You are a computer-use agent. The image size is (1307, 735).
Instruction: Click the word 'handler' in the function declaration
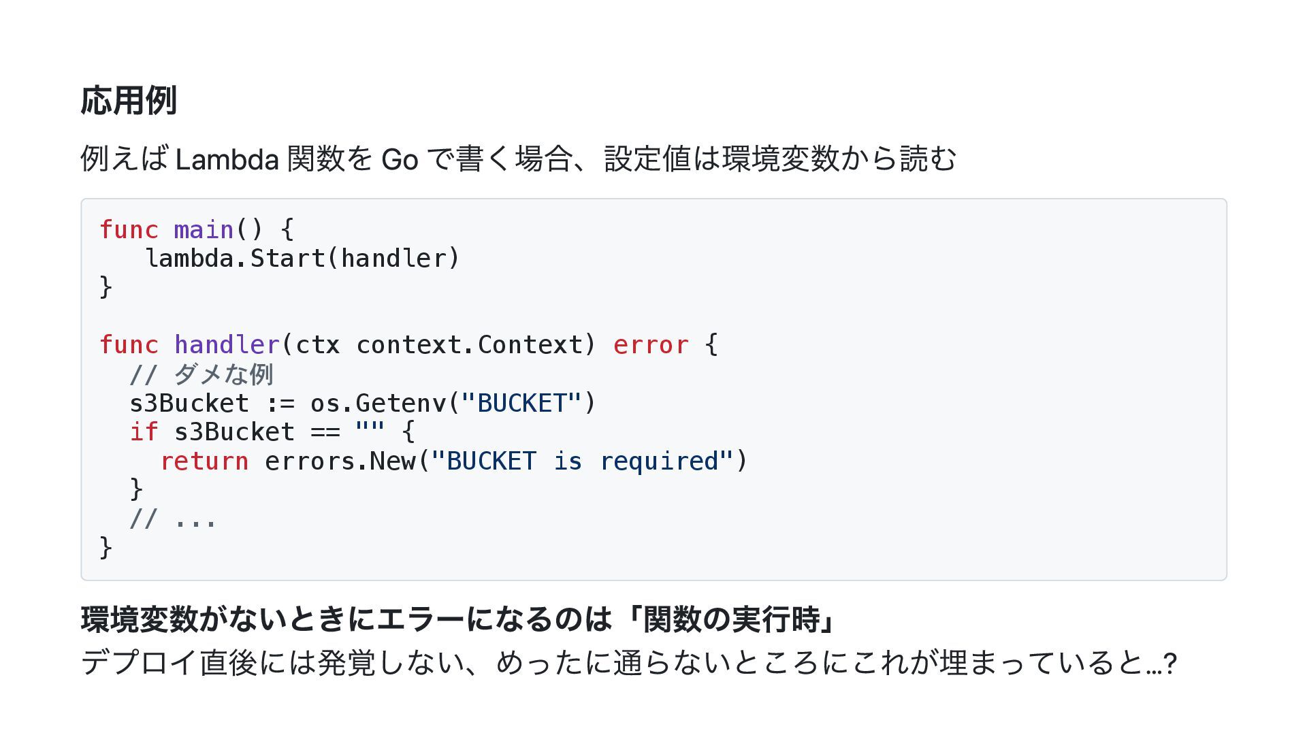tap(227, 344)
